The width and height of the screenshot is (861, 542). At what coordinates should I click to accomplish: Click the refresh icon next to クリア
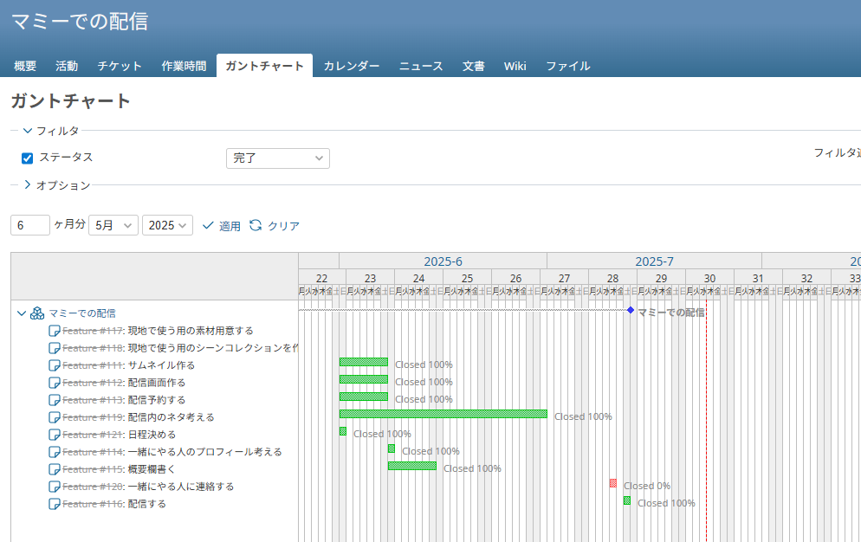click(x=256, y=225)
